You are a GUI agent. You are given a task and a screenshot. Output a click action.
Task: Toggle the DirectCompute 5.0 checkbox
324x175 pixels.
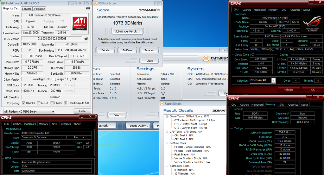pos(65,103)
